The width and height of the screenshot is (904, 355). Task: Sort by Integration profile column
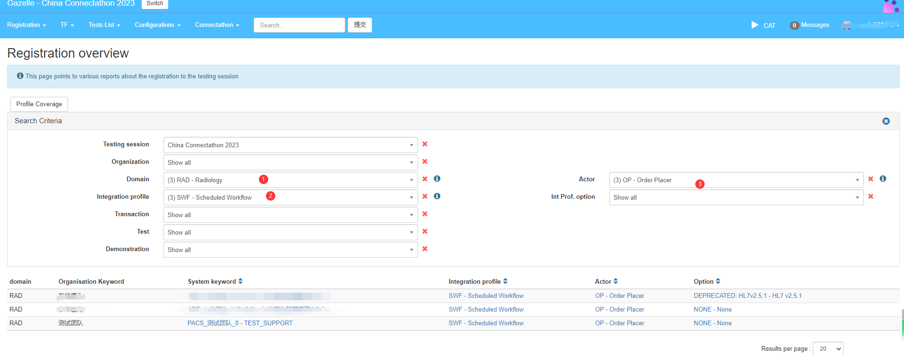point(505,281)
